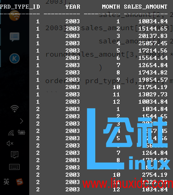This screenshot has height=195, width=173.
Task: Switch the 英 input language indicator
Action: (6, 182)
